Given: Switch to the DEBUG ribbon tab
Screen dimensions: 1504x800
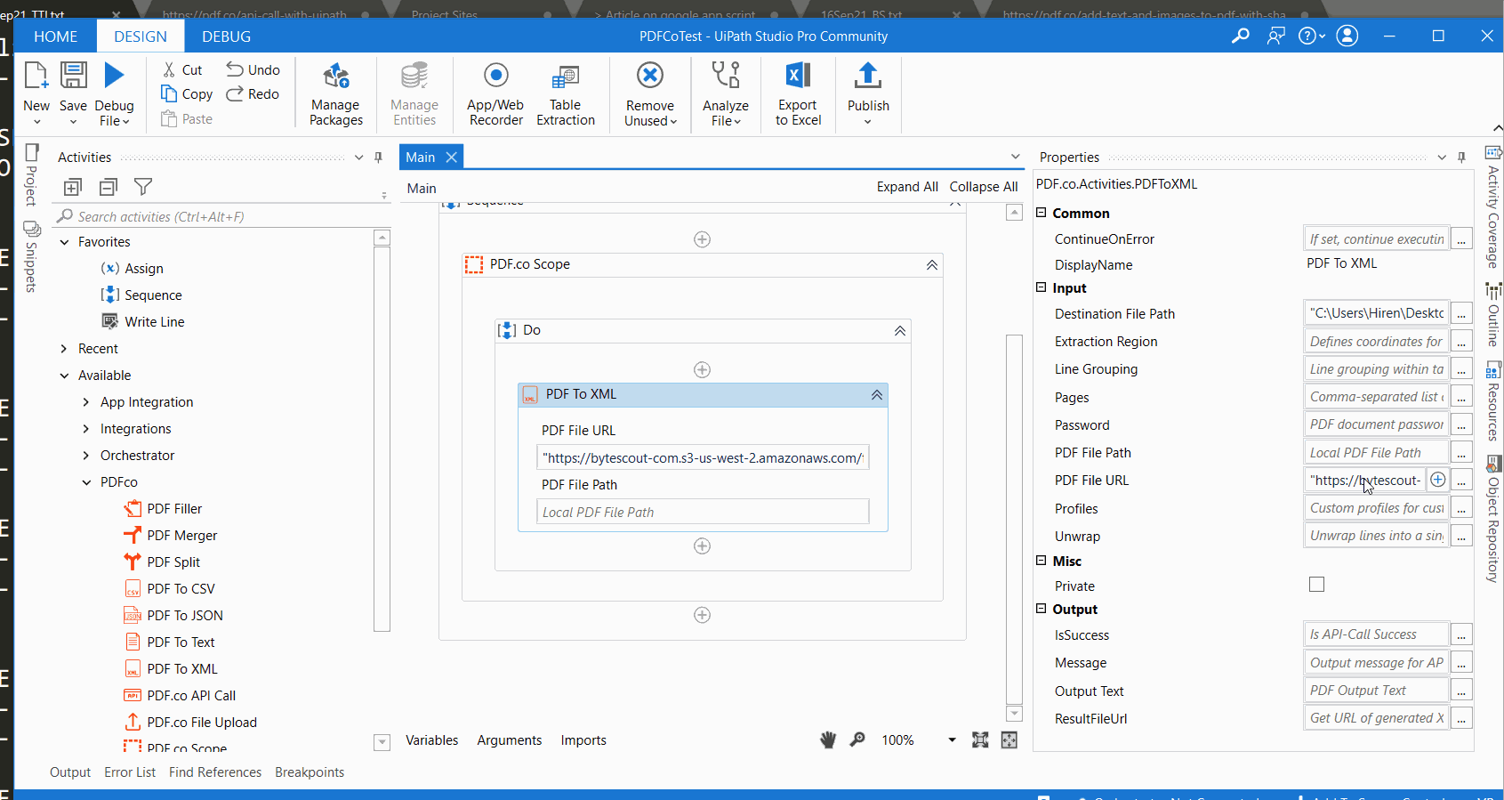Looking at the screenshot, I should pos(226,36).
